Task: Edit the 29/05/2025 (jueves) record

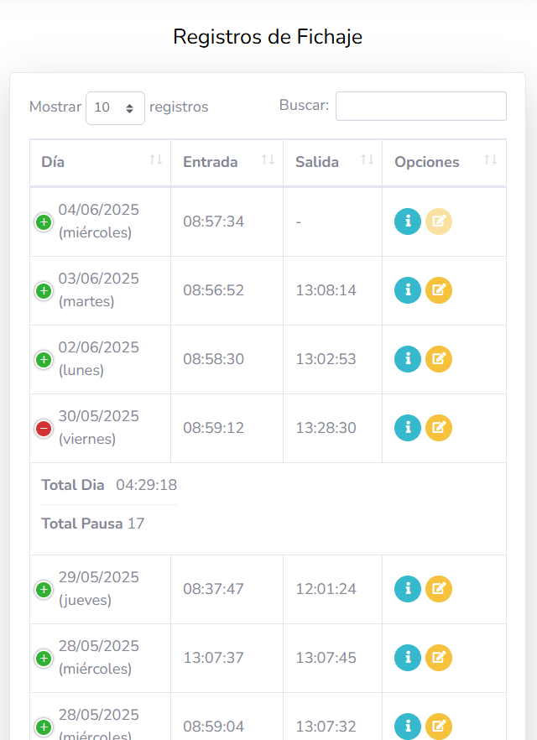Action: [x=439, y=589]
